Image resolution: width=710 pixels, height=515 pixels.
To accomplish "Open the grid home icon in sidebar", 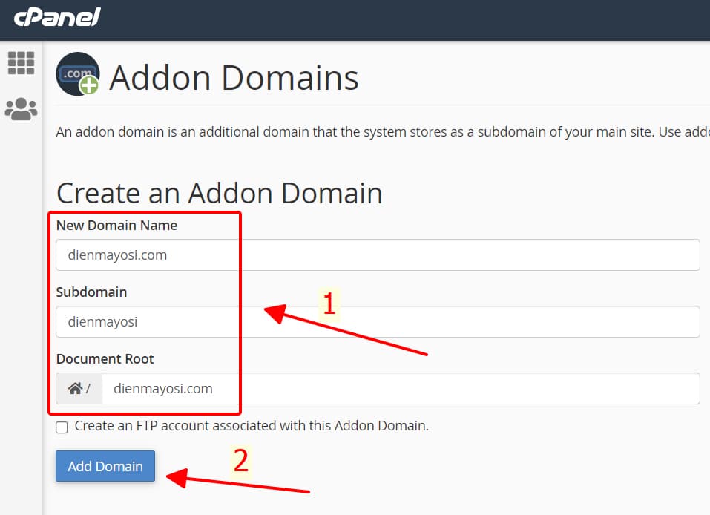I will click(x=21, y=63).
